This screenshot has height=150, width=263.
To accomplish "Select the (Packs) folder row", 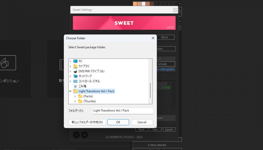I will 88,96.
